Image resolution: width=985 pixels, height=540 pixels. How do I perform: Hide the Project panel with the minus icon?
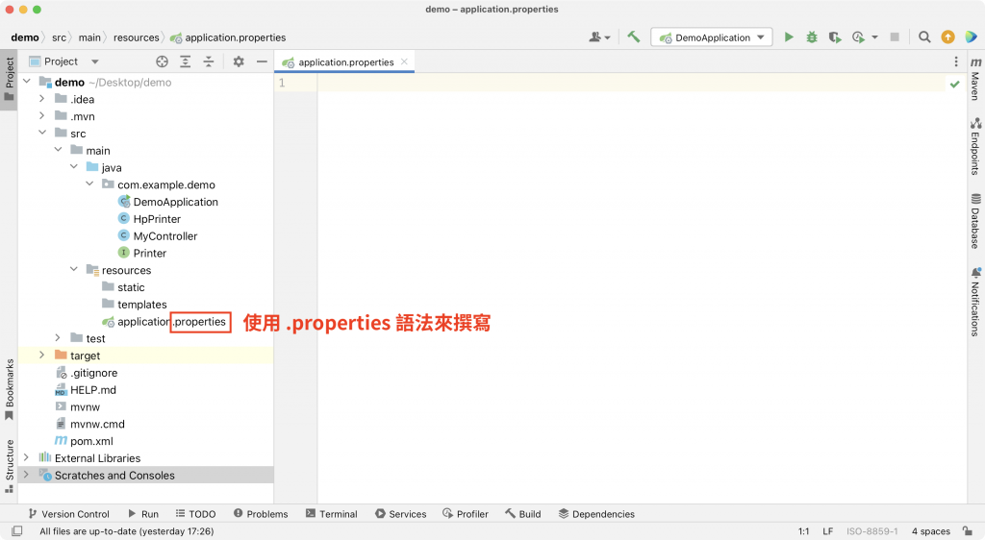262,61
